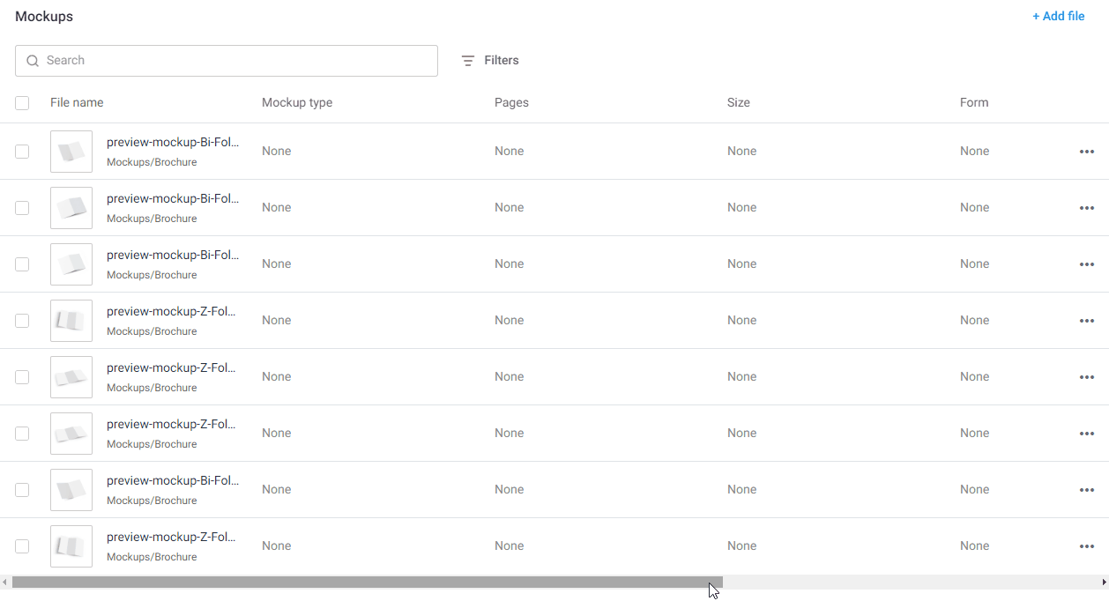1109x601 pixels.
Task: Click the search magnifier icon
Action: [x=33, y=60]
